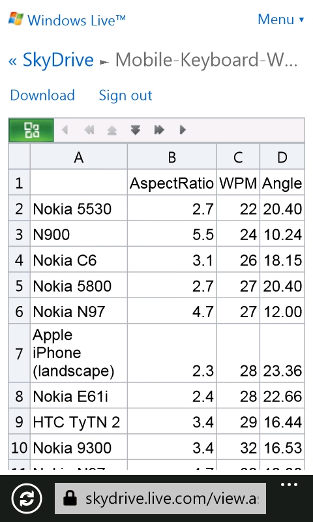The height and width of the screenshot is (522, 313).
Task: Open the browser more options ellipsis
Action: click(289, 485)
